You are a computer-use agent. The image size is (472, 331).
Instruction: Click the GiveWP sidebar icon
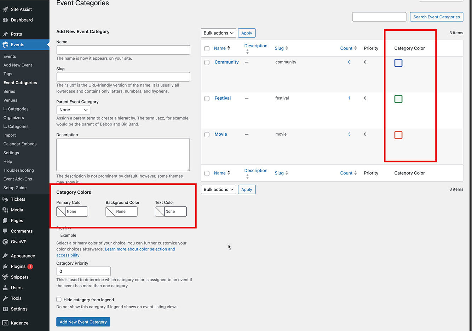5,242
